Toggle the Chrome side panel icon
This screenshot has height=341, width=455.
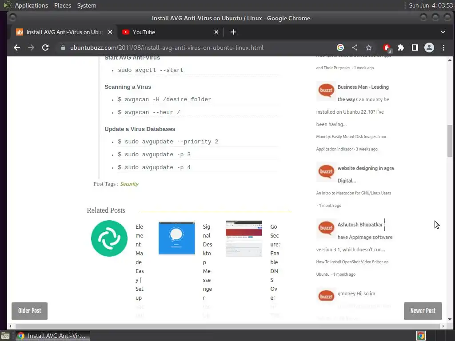[415, 48]
